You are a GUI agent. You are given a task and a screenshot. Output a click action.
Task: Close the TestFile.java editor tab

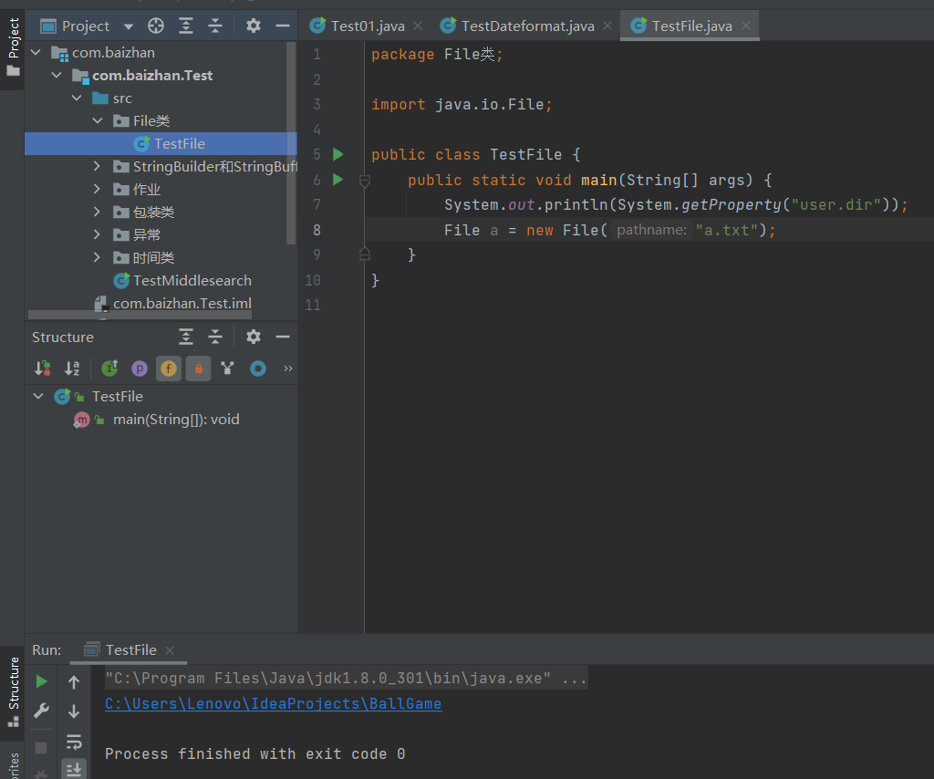point(746,26)
